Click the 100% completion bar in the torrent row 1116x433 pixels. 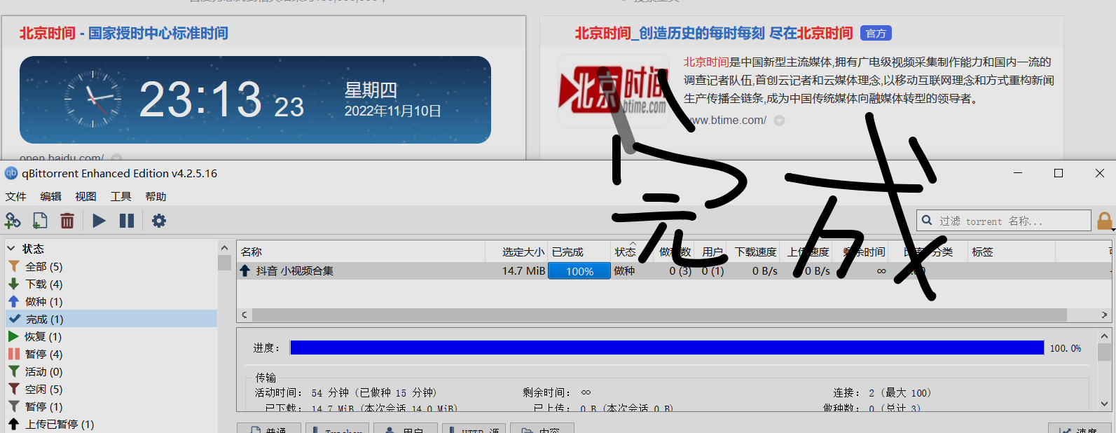[x=579, y=271]
